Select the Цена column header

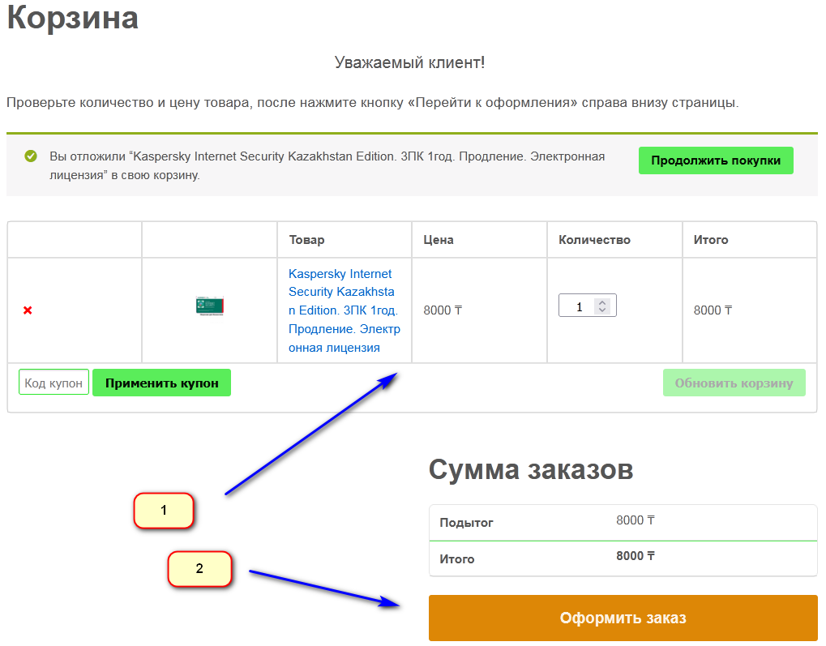pos(439,240)
